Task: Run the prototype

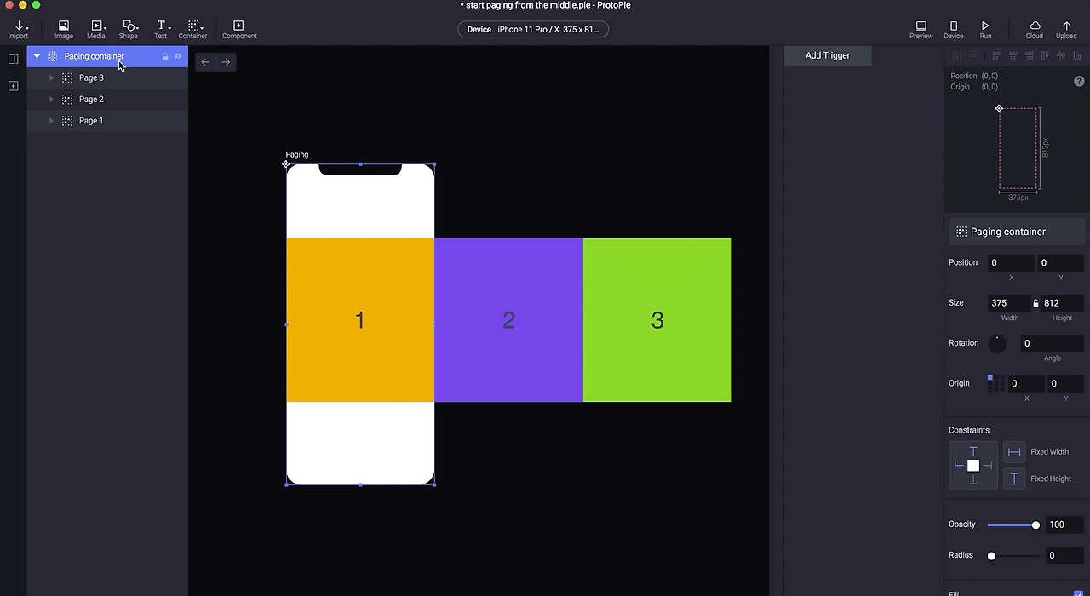Action: click(985, 30)
